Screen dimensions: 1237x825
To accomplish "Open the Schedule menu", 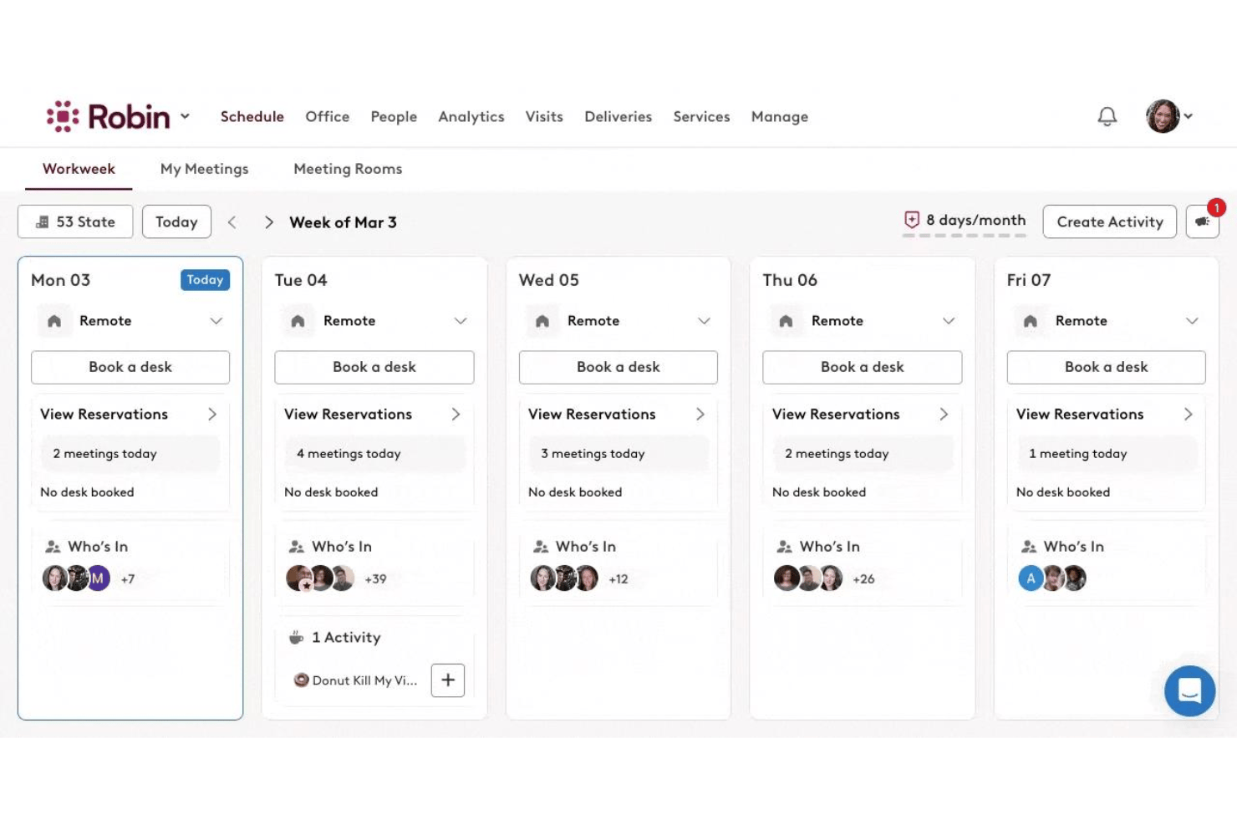I will (x=252, y=117).
